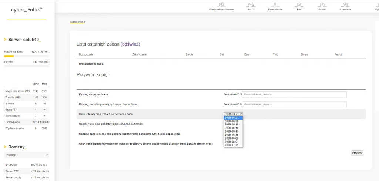379x181 pixels.
Task: Open the Pliki file manager icon
Action: pyautogui.click(x=299, y=4)
